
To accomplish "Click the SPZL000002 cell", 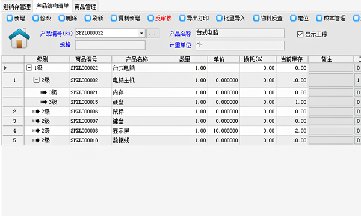I will [91, 80].
